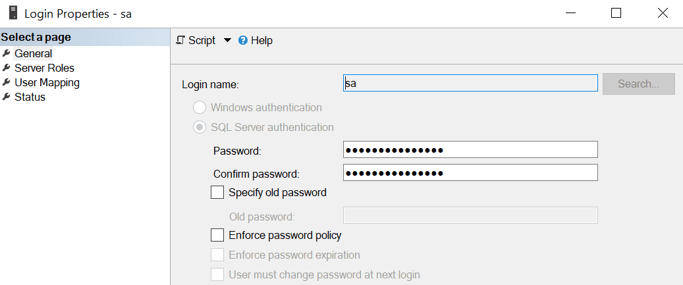This screenshot has height=285, width=683.
Task: Enable the Enforce password policy checkbox
Action: pyautogui.click(x=217, y=235)
